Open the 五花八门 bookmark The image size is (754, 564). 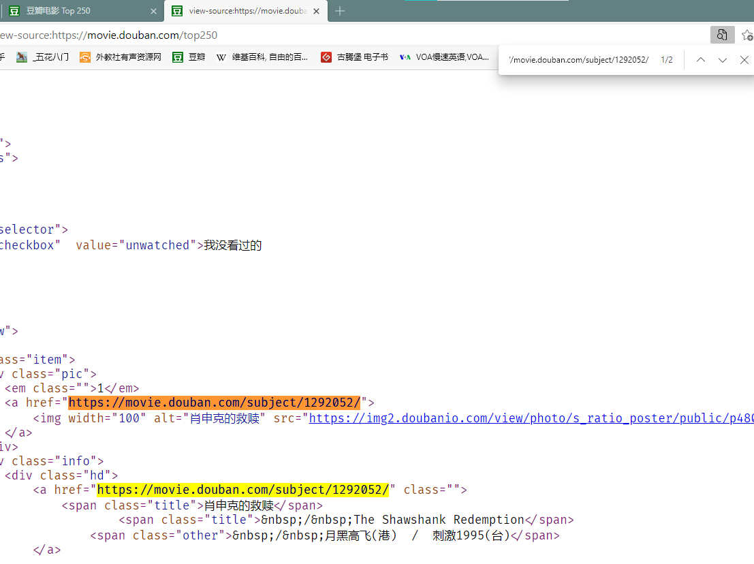[42, 57]
